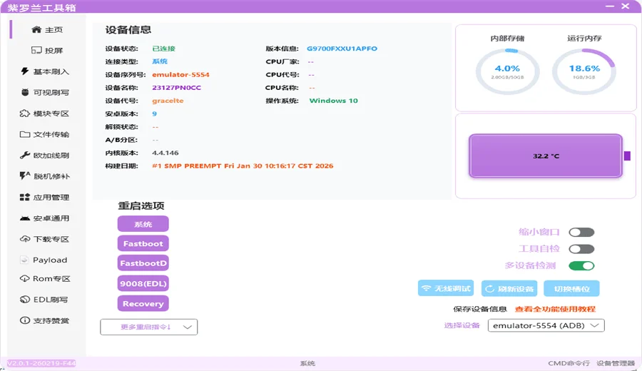This screenshot has width=642, height=371.
Task: Open the emulator-5554 (ADB) device dropdown
Action: (x=546, y=325)
